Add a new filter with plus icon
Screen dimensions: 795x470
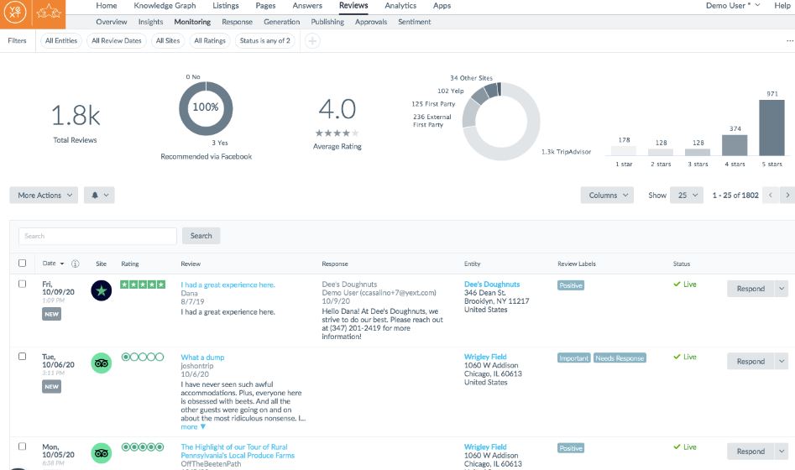point(312,41)
